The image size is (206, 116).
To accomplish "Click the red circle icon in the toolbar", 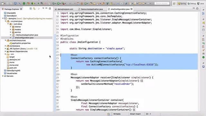I will click(x=45, y=4).
